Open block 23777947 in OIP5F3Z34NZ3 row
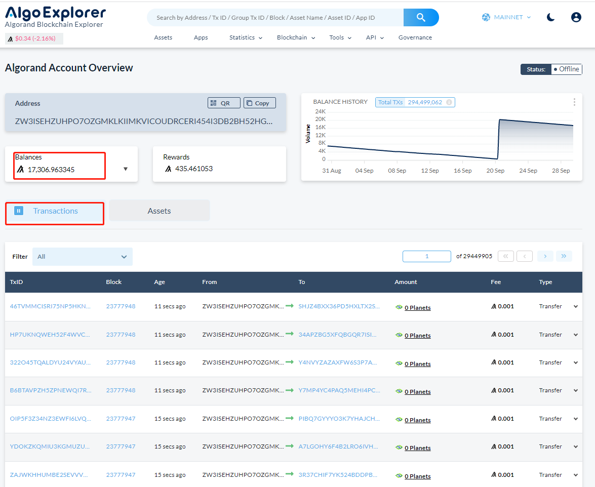Screen dimensions: 595x487 [x=121, y=419]
